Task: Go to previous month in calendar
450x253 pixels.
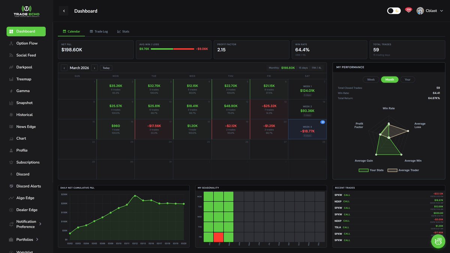Action: tap(64, 68)
